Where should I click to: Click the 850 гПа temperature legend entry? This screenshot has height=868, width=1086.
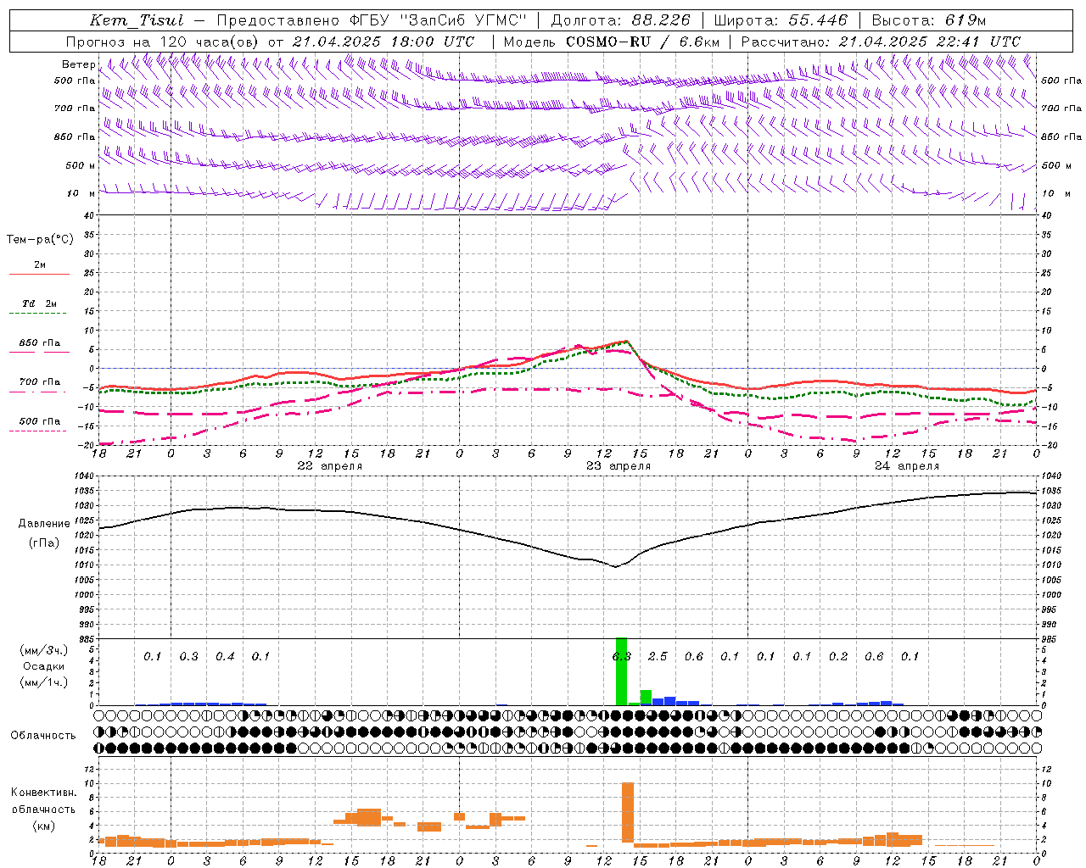tap(40, 343)
